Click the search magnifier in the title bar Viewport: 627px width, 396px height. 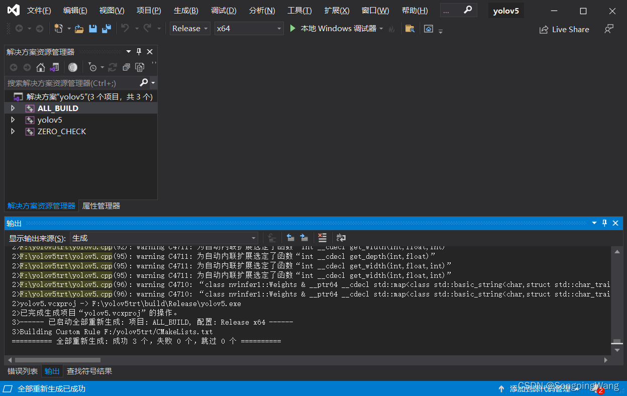[x=468, y=10]
